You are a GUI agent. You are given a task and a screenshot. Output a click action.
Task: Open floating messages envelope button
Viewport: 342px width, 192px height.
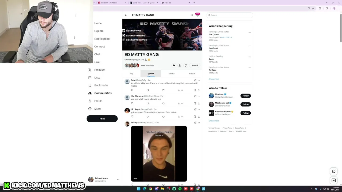click(x=334, y=181)
